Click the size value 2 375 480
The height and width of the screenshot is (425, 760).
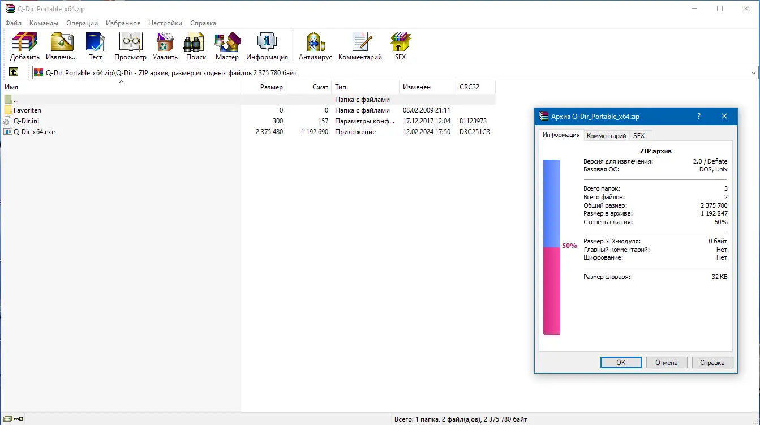click(269, 132)
